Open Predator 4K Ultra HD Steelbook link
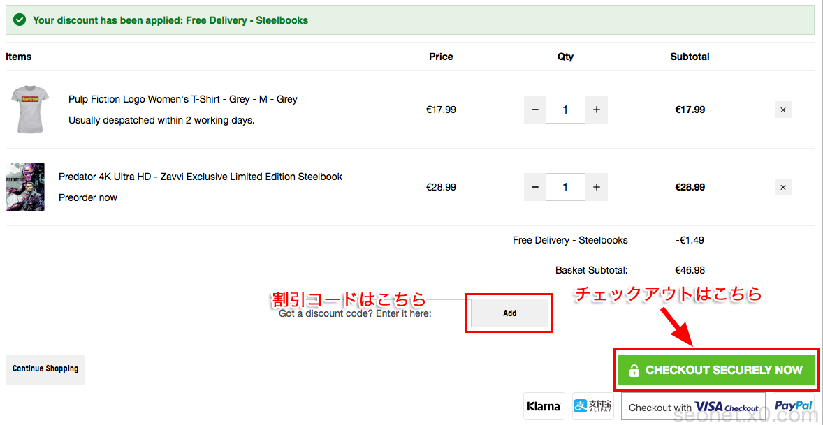823x425 pixels. point(201,177)
